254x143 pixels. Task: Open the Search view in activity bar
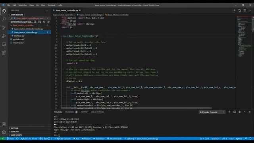[x=4, y=19]
